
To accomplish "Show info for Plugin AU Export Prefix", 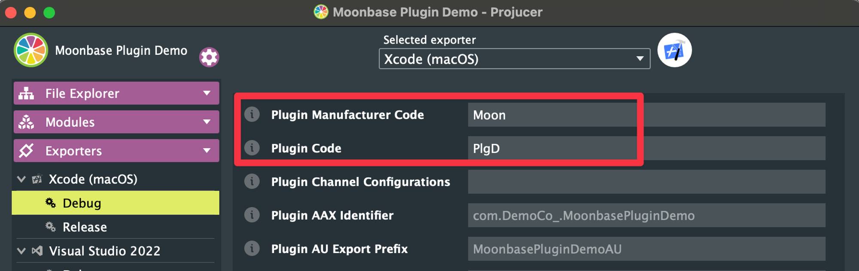I will click(x=252, y=248).
